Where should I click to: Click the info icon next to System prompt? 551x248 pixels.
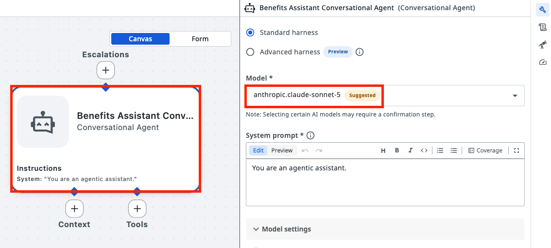310,135
